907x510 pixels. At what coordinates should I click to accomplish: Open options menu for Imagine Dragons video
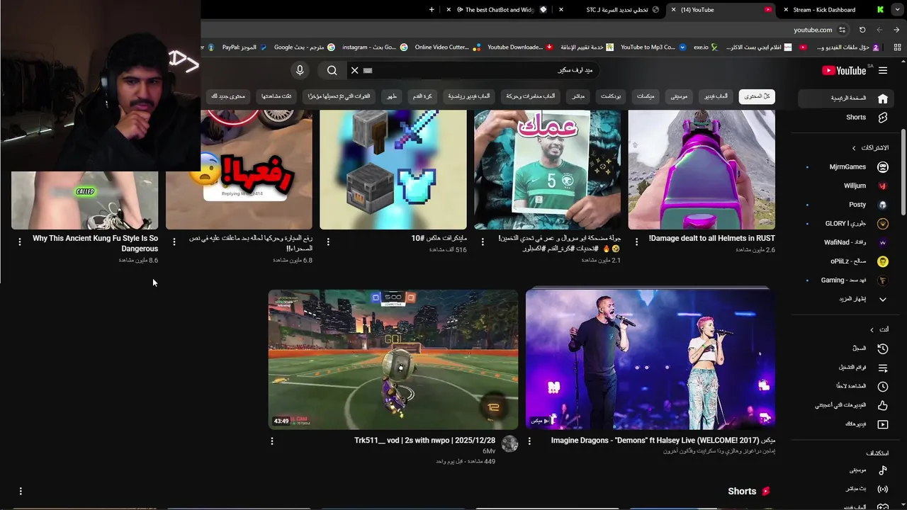point(529,441)
